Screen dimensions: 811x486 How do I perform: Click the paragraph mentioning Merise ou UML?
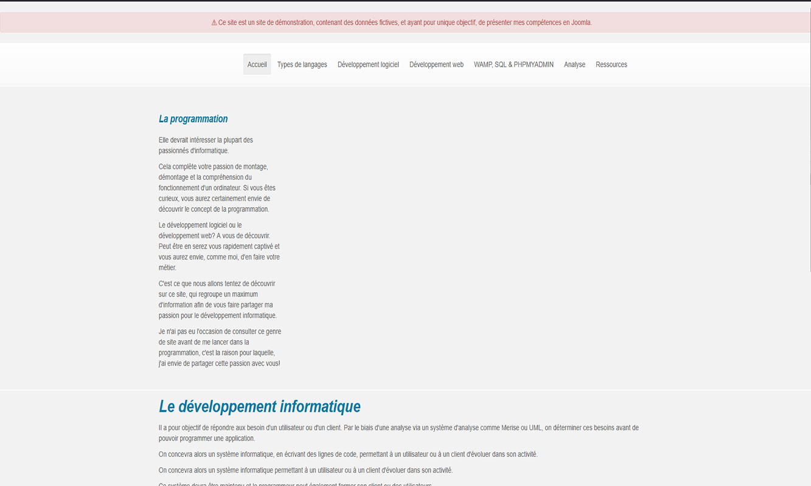399,433
